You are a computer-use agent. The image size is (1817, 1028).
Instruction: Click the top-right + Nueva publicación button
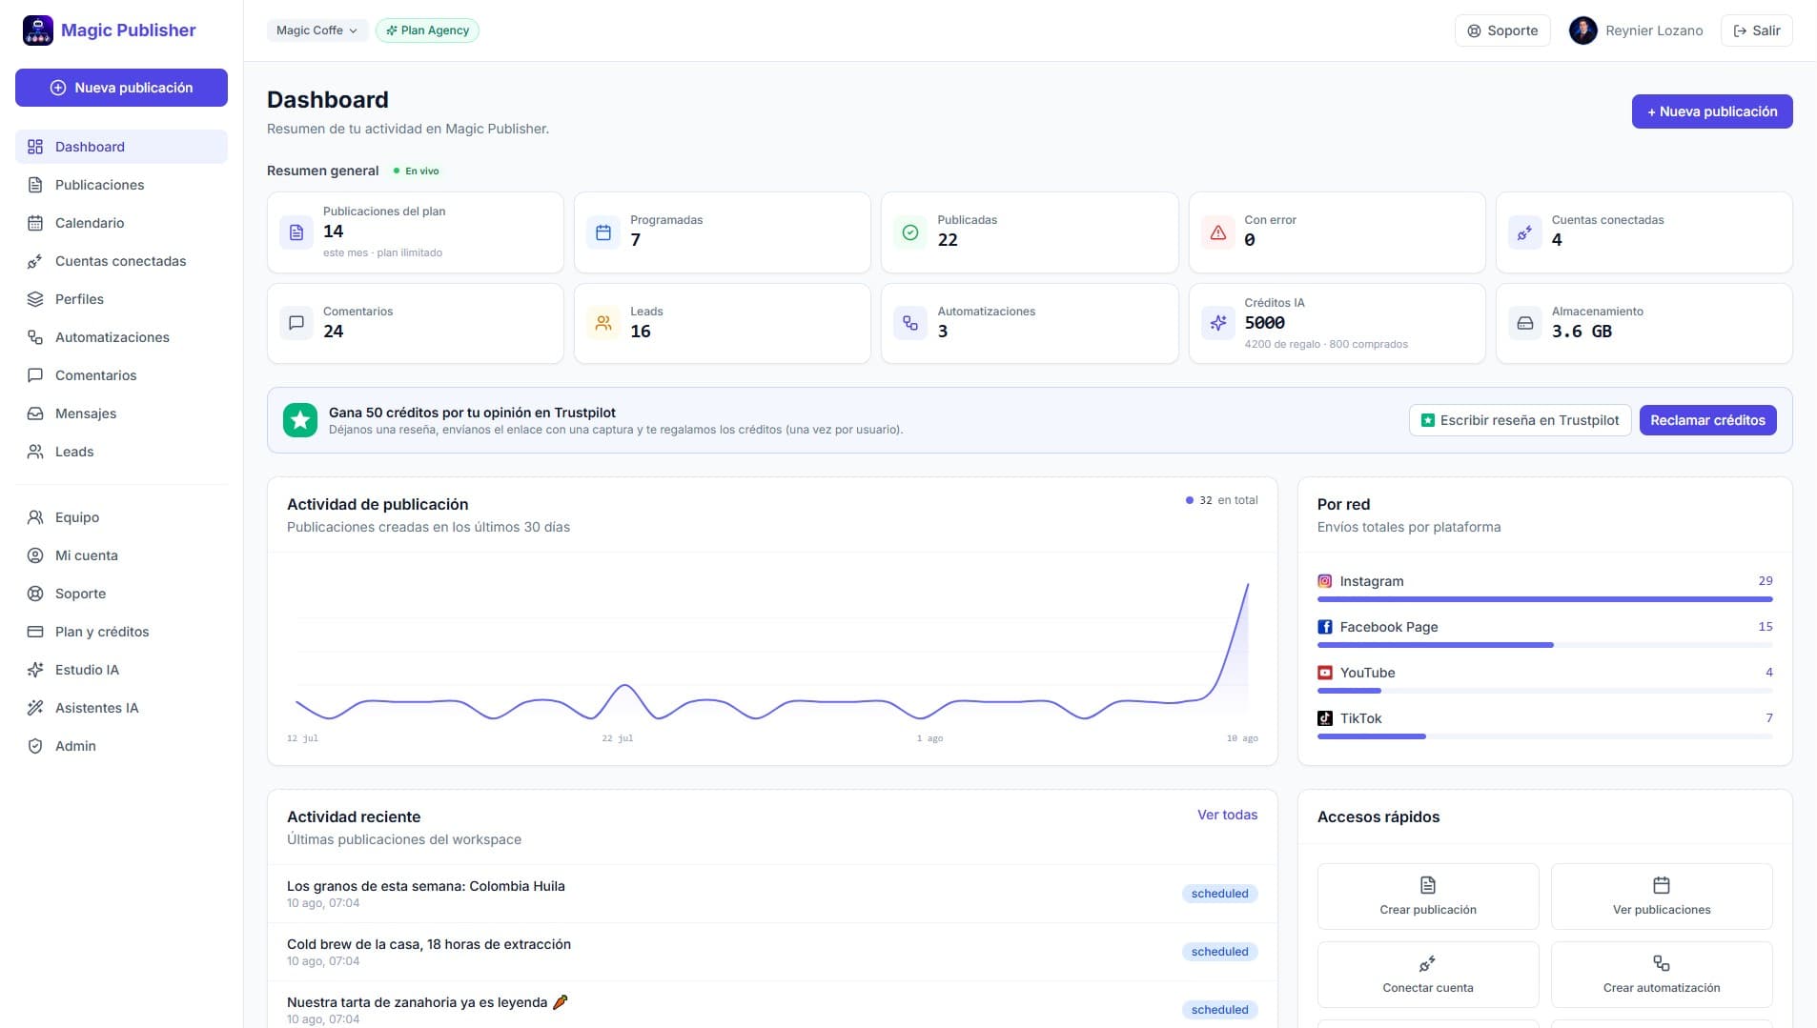click(1712, 111)
